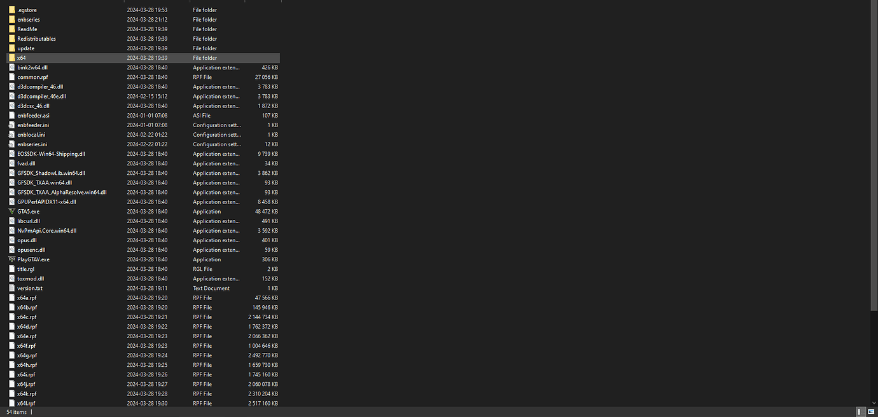
Task: Select the title.rgl file icon
Action: click(11, 269)
